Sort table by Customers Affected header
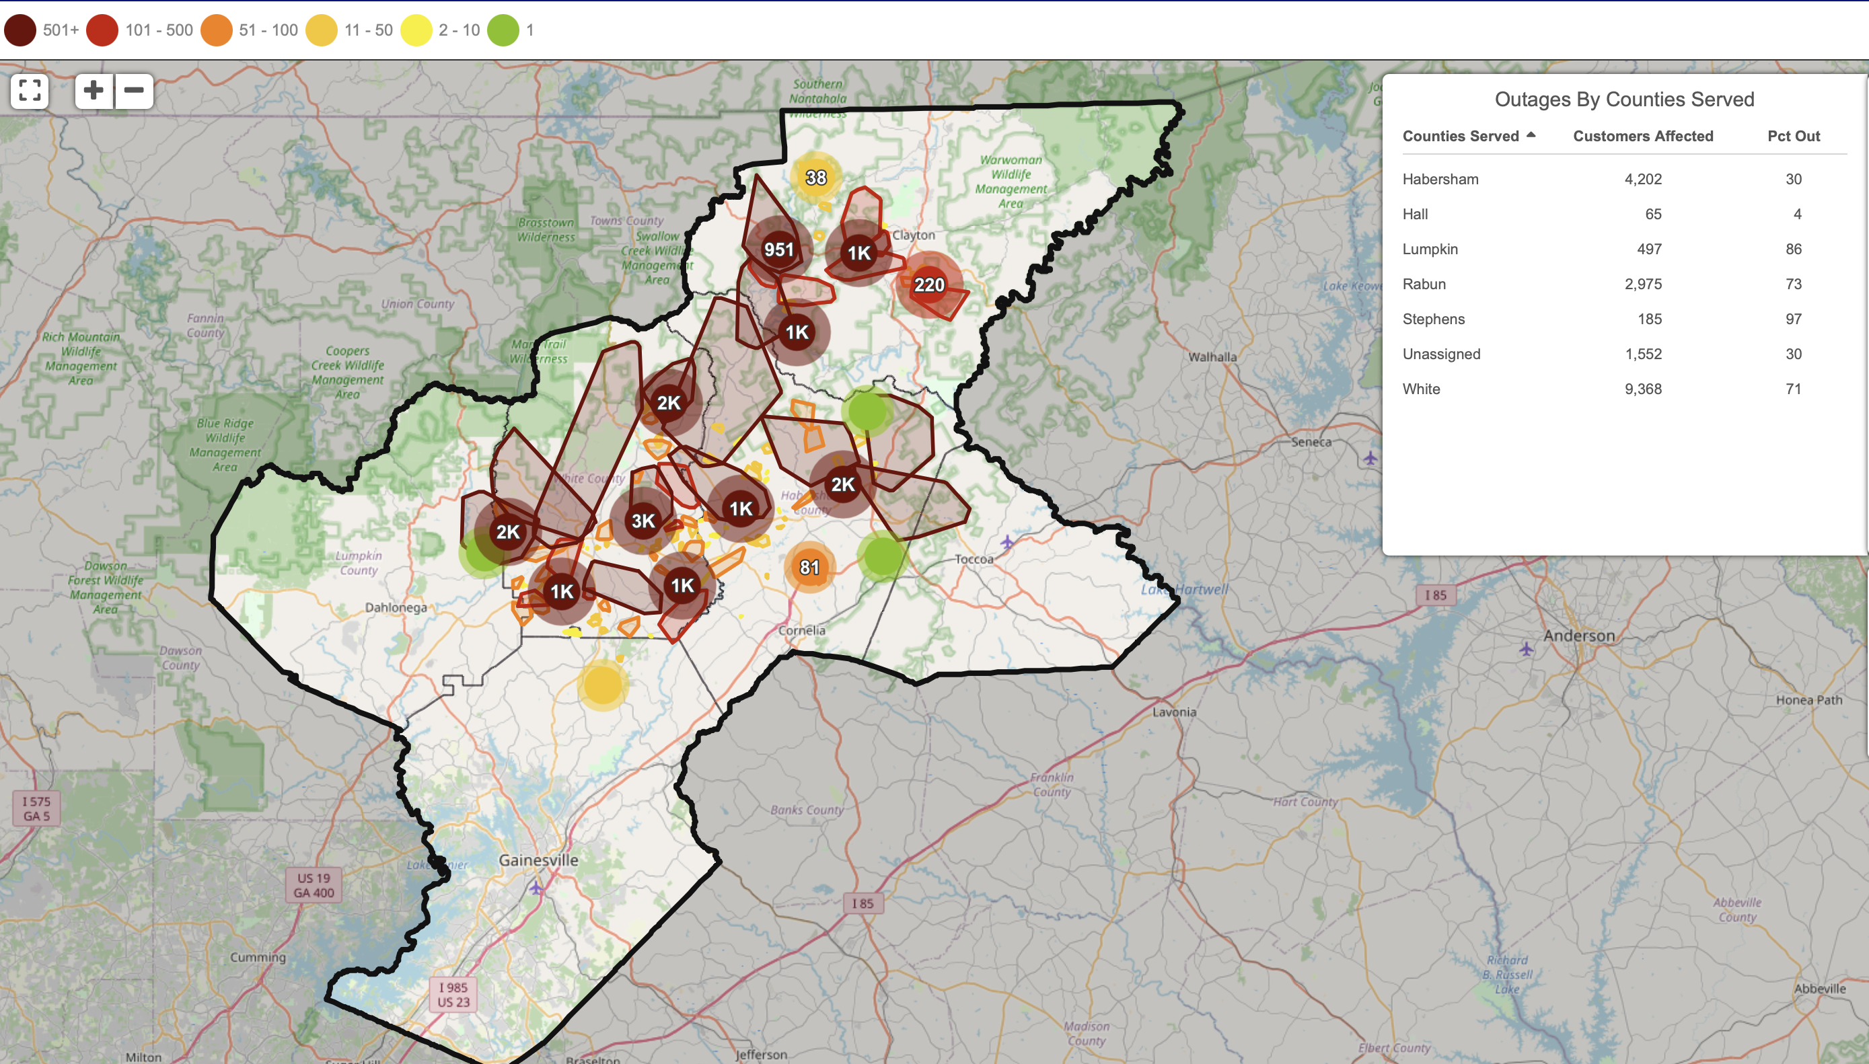This screenshot has width=1869, height=1064. pyautogui.click(x=1642, y=136)
